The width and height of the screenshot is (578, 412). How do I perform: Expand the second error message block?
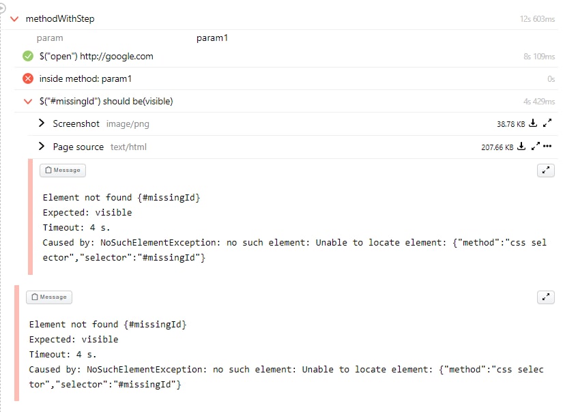point(545,297)
